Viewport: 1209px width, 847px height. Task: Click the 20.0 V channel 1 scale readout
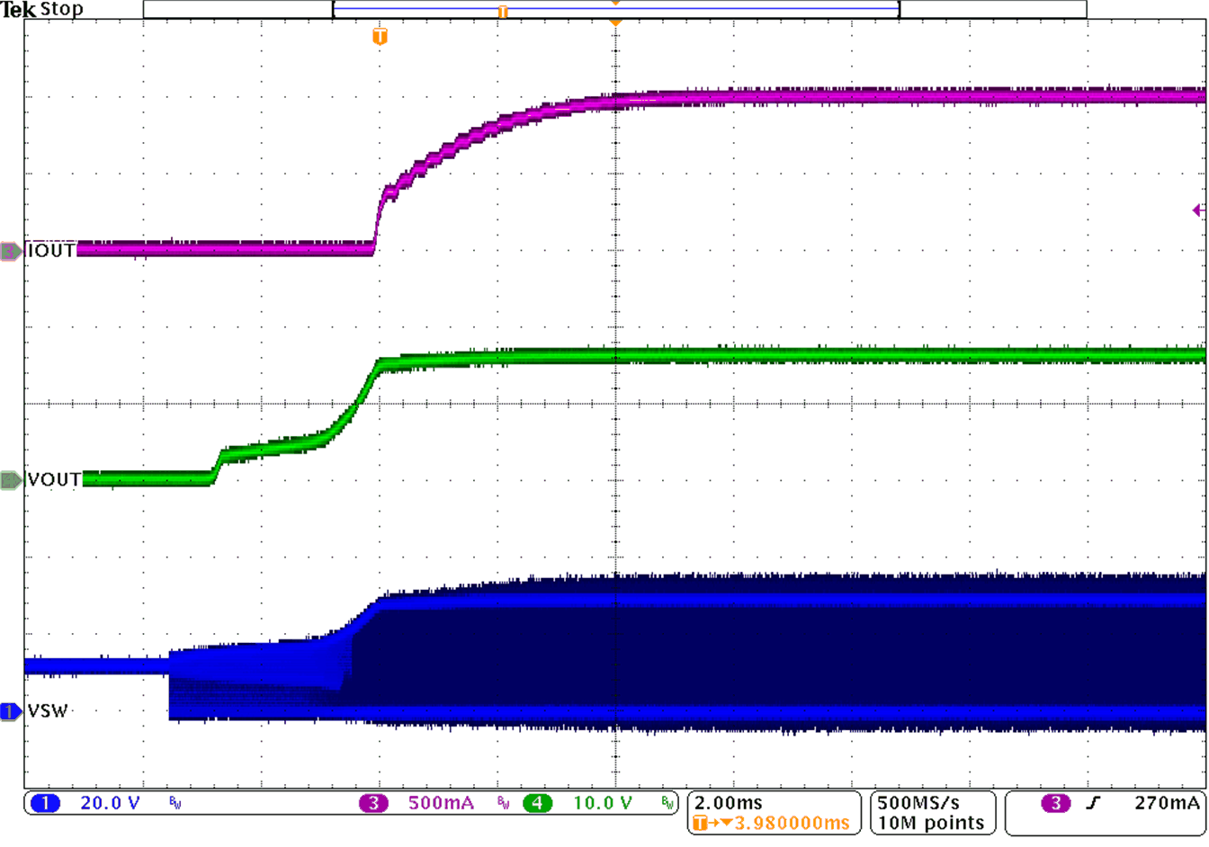pyautogui.click(x=110, y=803)
